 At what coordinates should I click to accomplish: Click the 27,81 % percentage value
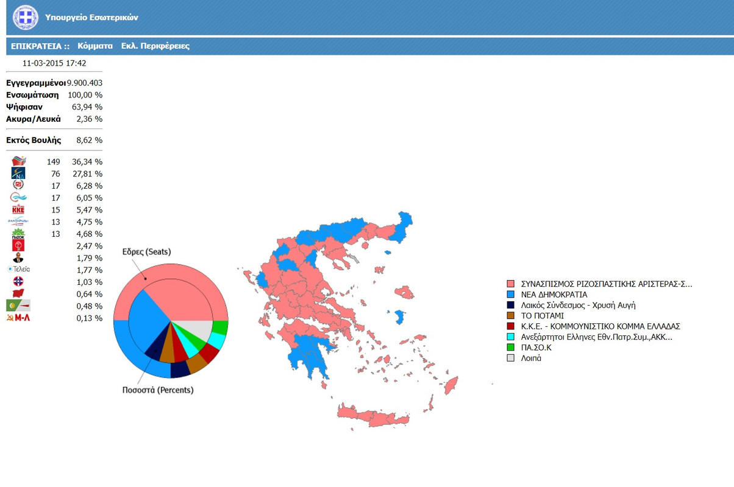[x=87, y=174]
